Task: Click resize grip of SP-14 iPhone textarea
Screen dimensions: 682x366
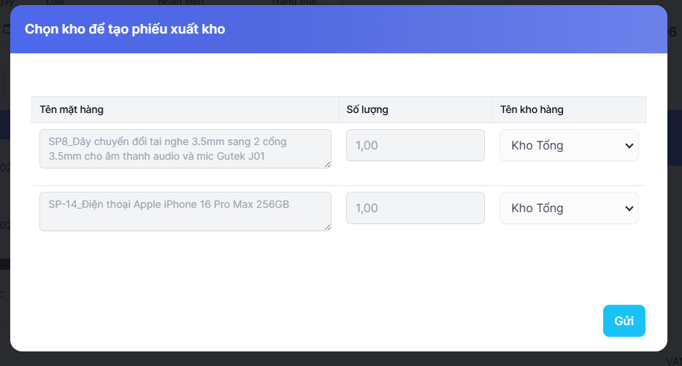Action: 328,227
